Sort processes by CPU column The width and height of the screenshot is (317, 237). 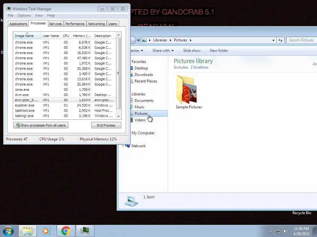point(66,36)
